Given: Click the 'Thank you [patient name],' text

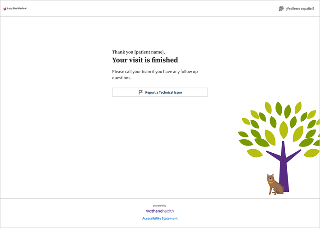Looking at the screenshot, I should click(138, 52).
